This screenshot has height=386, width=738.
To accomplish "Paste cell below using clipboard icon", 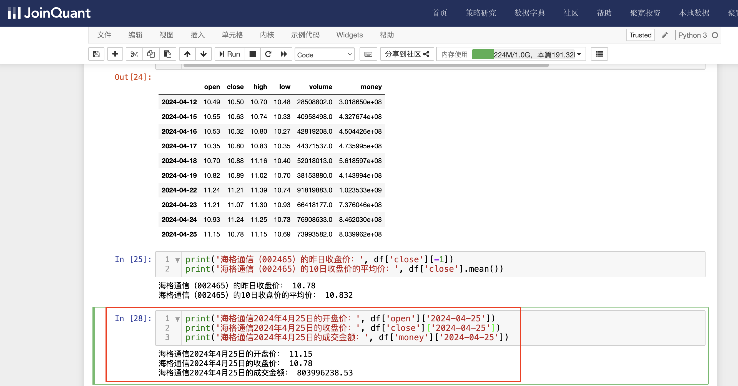I will pyautogui.click(x=167, y=54).
